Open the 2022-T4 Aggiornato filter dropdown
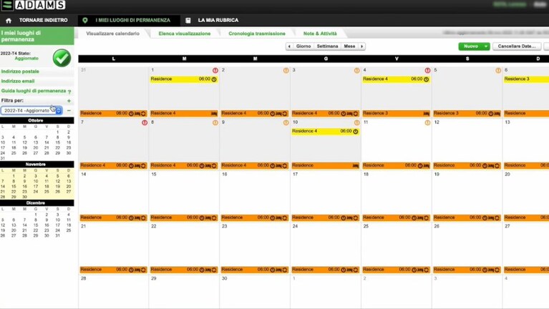549x309 pixels. click(x=31, y=111)
